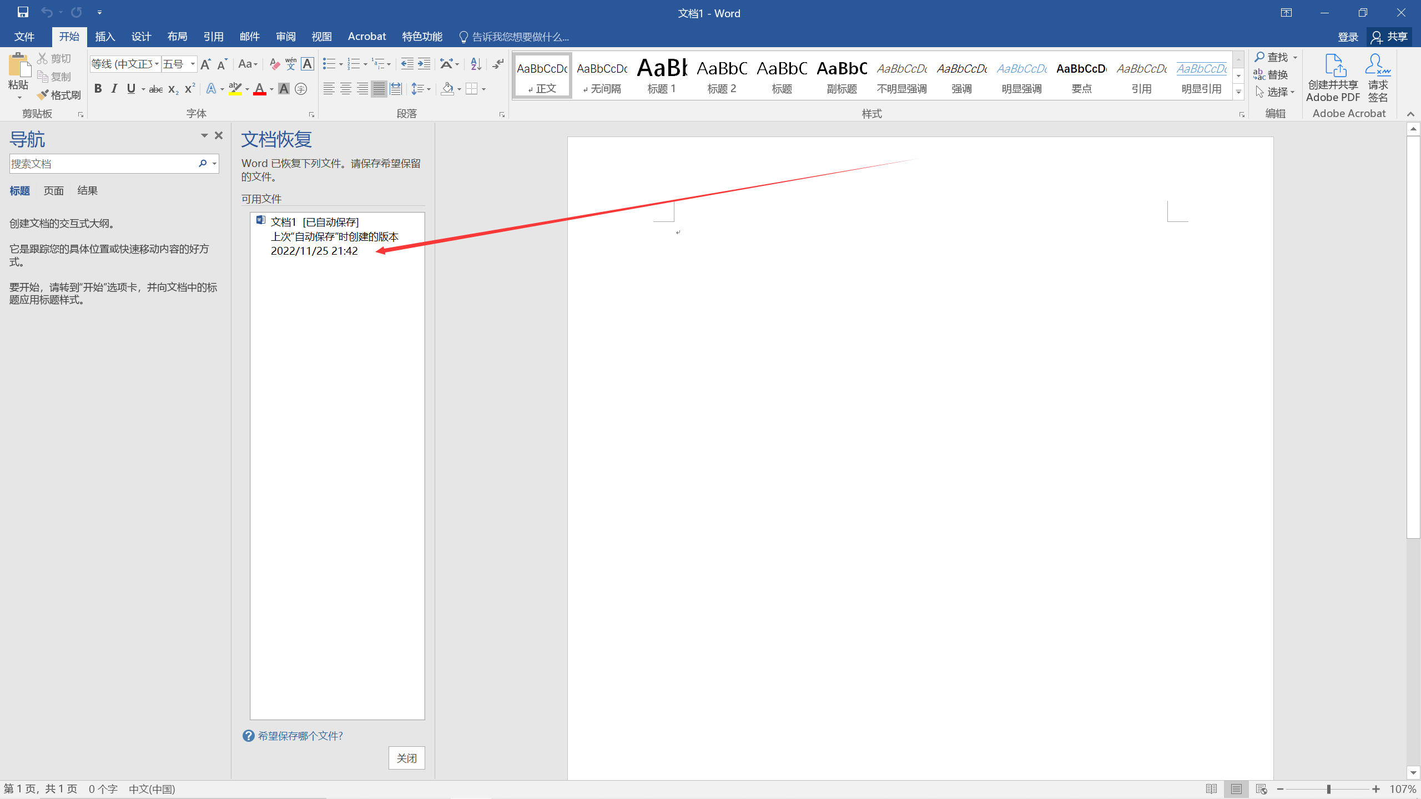Decrease paragraph indent
Image resolution: width=1421 pixels, height=799 pixels.
point(407,64)
